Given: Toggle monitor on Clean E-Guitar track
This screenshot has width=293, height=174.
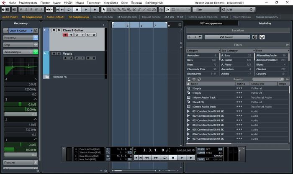Looking at the screenshot, I should click(x=71, y=35).
